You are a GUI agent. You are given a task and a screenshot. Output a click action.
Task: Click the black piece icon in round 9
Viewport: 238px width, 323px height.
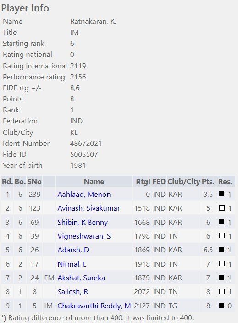point(222,305)
